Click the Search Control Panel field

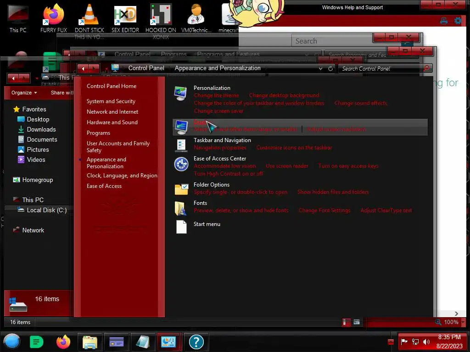(380, 69)
